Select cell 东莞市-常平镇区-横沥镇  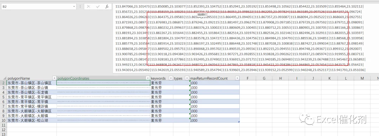32,106
